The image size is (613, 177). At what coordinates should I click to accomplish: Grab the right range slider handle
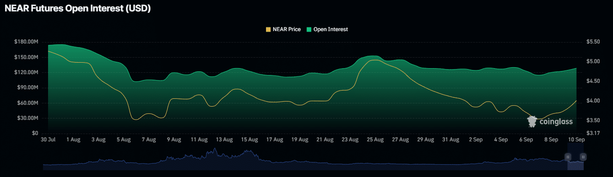[583, 157]
